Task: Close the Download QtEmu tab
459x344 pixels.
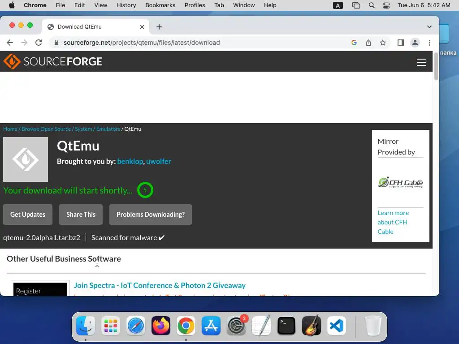Action: (x=142, y=27)
